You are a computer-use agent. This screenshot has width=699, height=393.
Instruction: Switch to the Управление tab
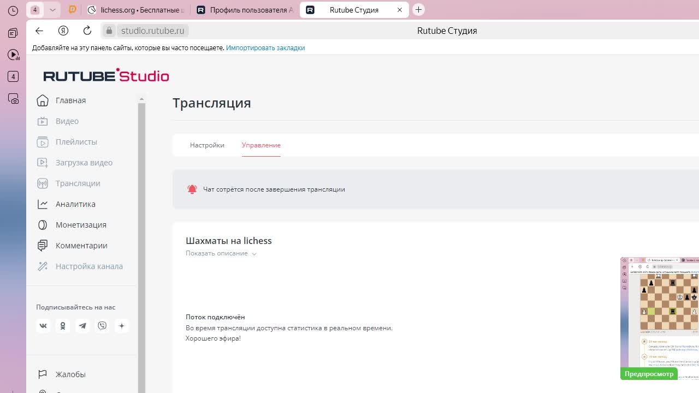261,145
